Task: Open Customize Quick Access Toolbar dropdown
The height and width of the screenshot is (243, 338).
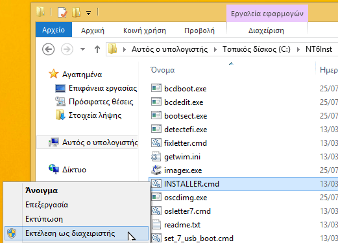Action: click(88, 13)
